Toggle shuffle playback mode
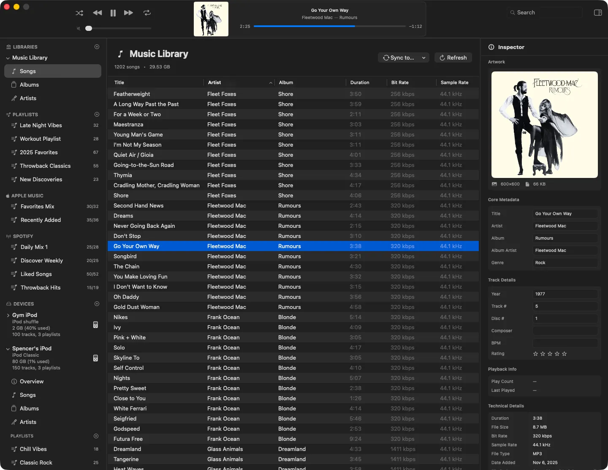Image resolution: width=608 pixels, height=470 pixels. 79,13
